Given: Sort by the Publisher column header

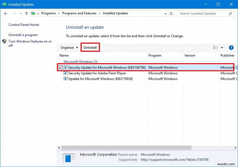Looking at the screenshot, I should click(227, 55).
